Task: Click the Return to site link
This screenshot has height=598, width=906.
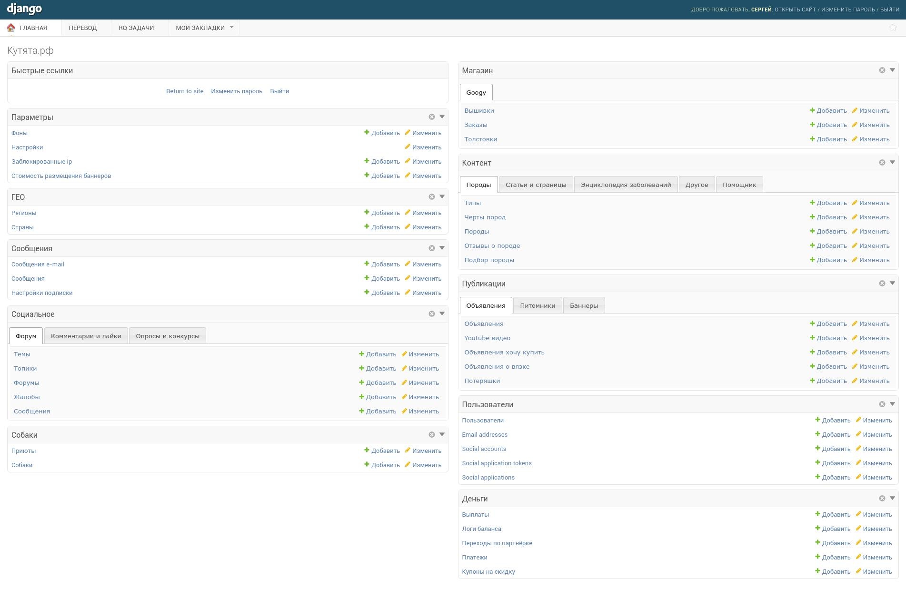Action: pos(185,91)
